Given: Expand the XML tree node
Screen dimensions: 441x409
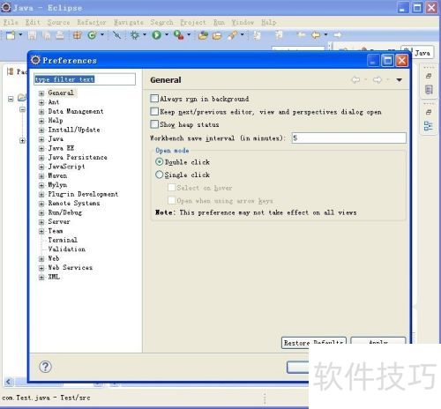Looking at the screenshot, I should coord(41,277).
